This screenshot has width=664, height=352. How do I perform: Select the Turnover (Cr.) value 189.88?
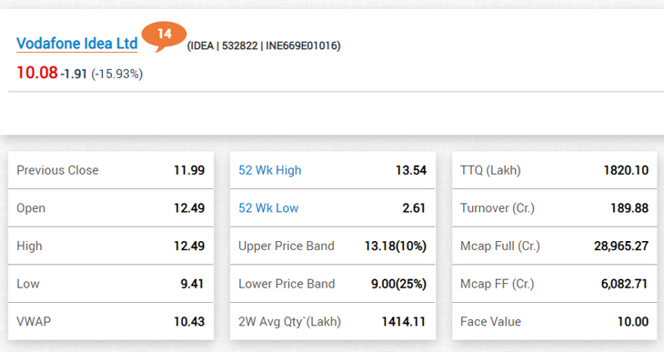(x=629, y=208)
